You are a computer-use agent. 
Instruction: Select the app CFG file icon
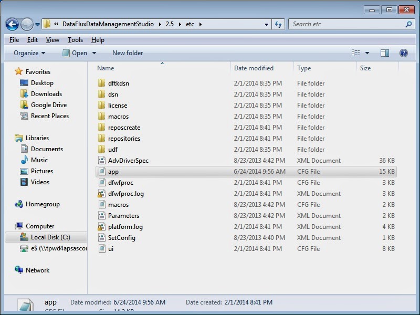point(101,172)
